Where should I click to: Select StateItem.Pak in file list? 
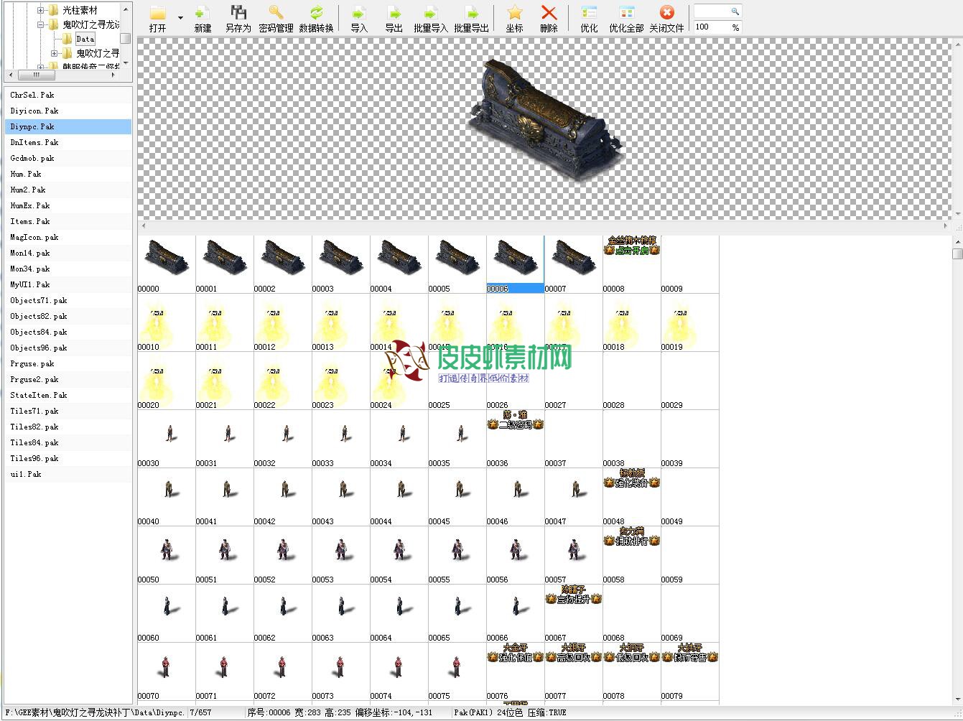tap(68, 395)
